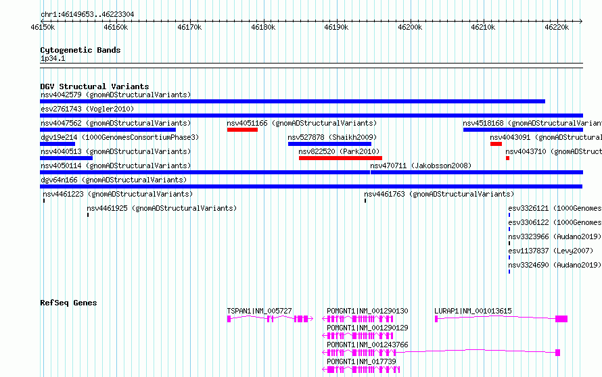Select nsv4461763 variant label
This screenshot has width=602, height=377.
(x=439, y=194)
